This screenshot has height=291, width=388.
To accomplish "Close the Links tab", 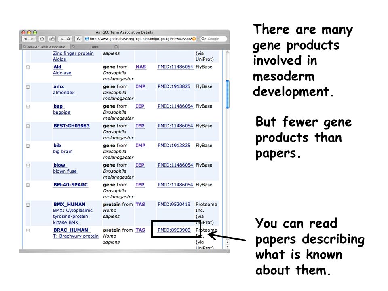I will 73,47.
